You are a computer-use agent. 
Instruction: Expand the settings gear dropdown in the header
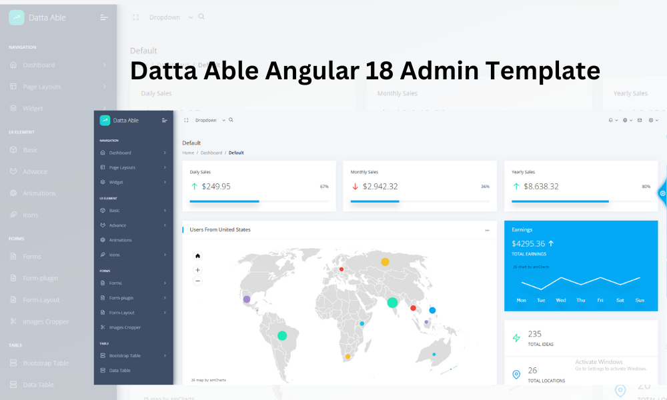(x=652, y=120)
